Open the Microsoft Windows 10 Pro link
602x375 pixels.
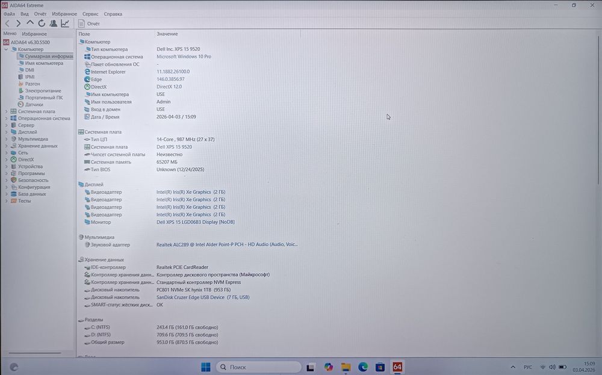[x=184, y=57]
